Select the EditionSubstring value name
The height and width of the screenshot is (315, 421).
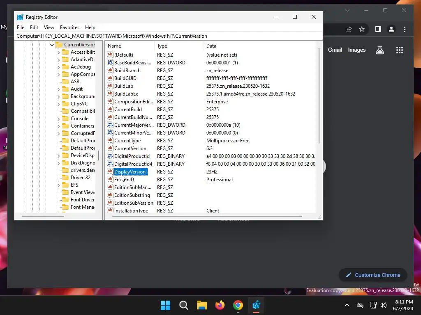click(x=132, y=195)
